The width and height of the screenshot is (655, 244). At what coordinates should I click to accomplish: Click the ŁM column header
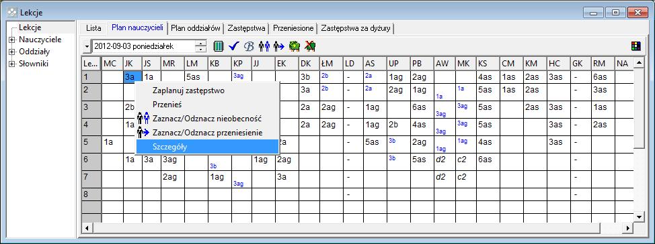[332, 64]
